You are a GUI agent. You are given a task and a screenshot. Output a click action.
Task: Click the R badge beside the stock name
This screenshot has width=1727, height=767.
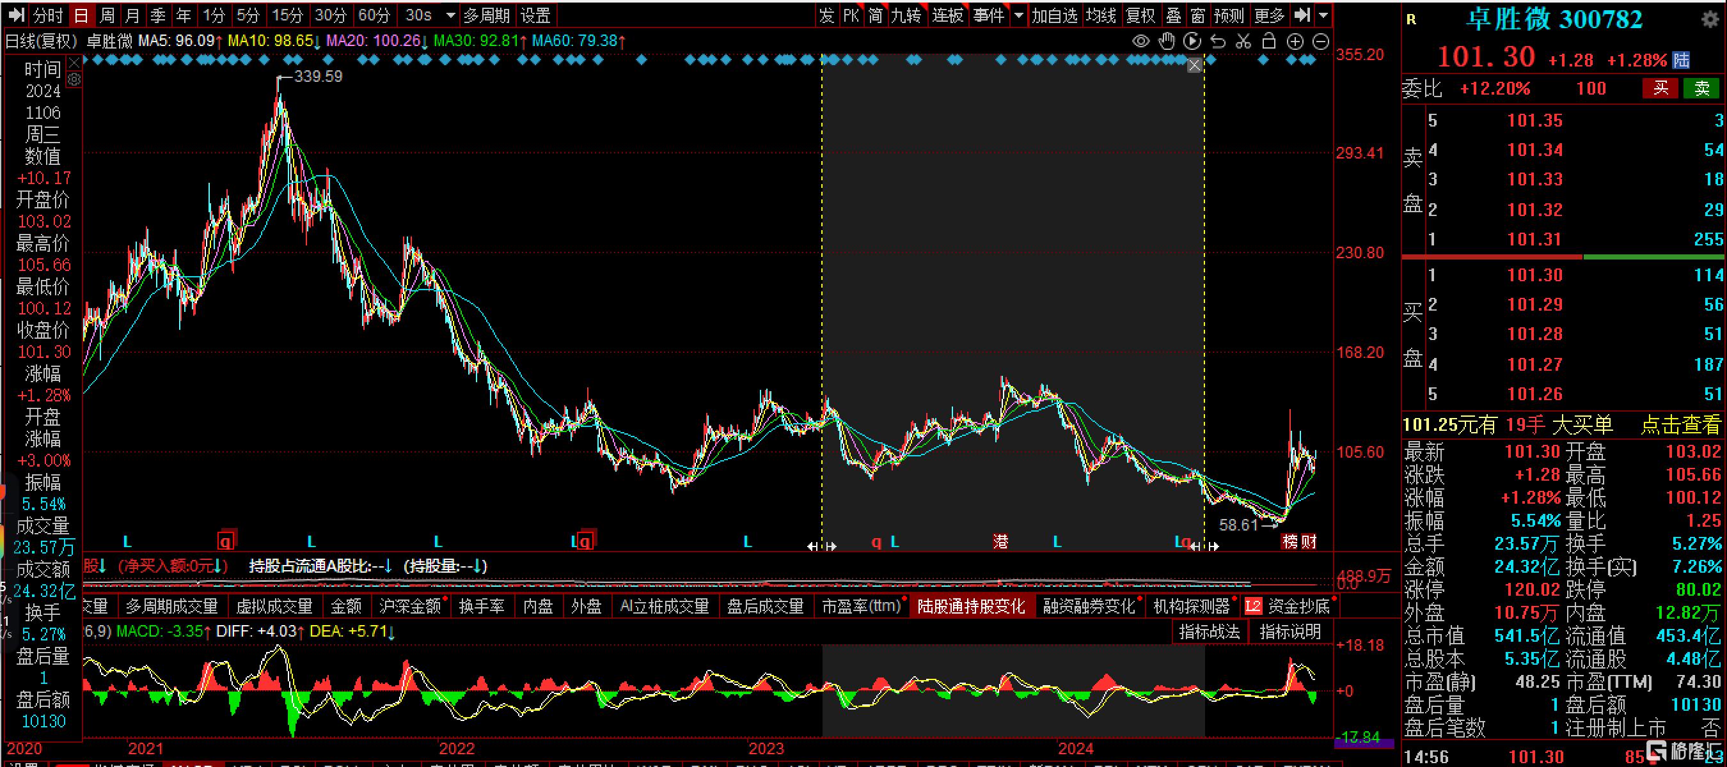coord(1411,19)
